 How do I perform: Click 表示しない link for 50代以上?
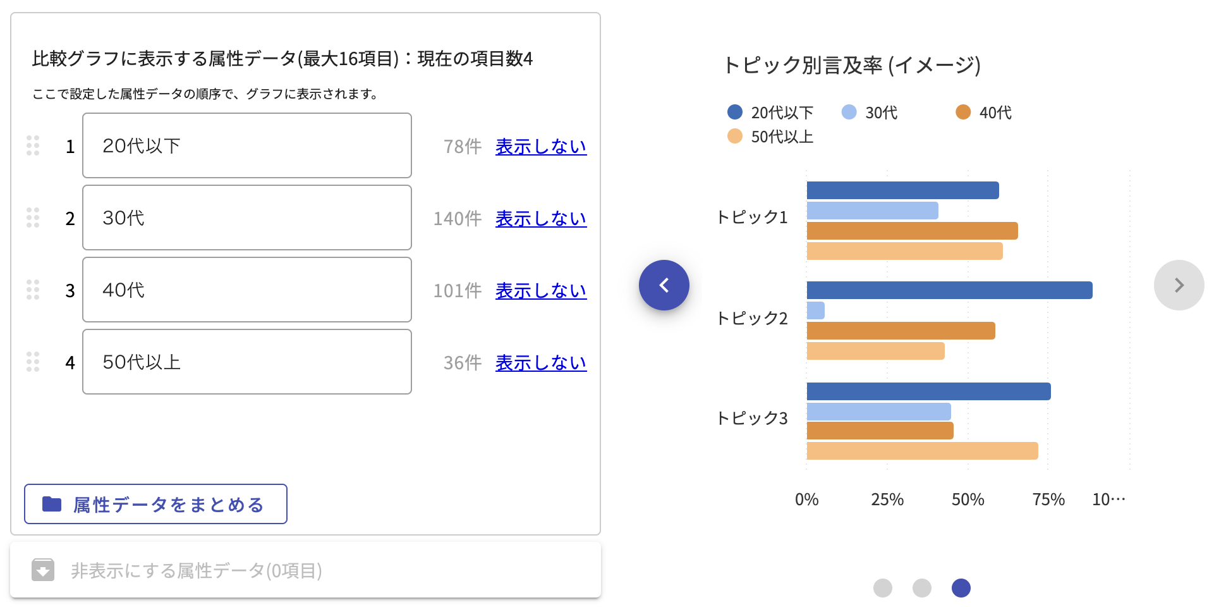point(540,362)
